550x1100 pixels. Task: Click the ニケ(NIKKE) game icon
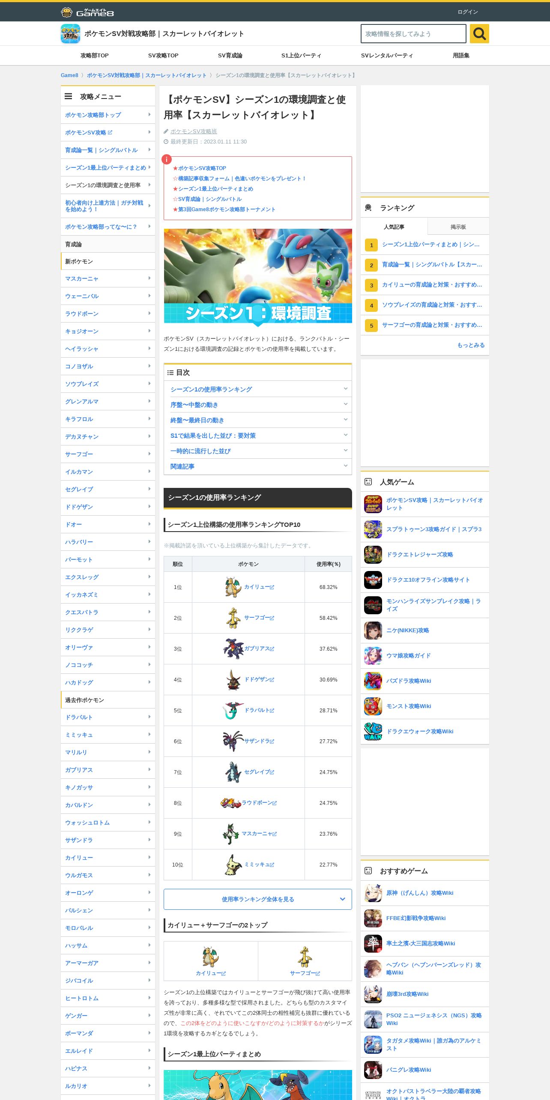(x=373, y=631)
